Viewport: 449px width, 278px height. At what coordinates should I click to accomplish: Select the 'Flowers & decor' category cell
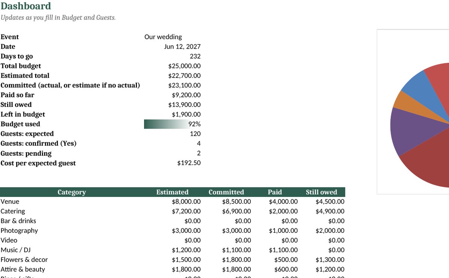tap(24, 260)
